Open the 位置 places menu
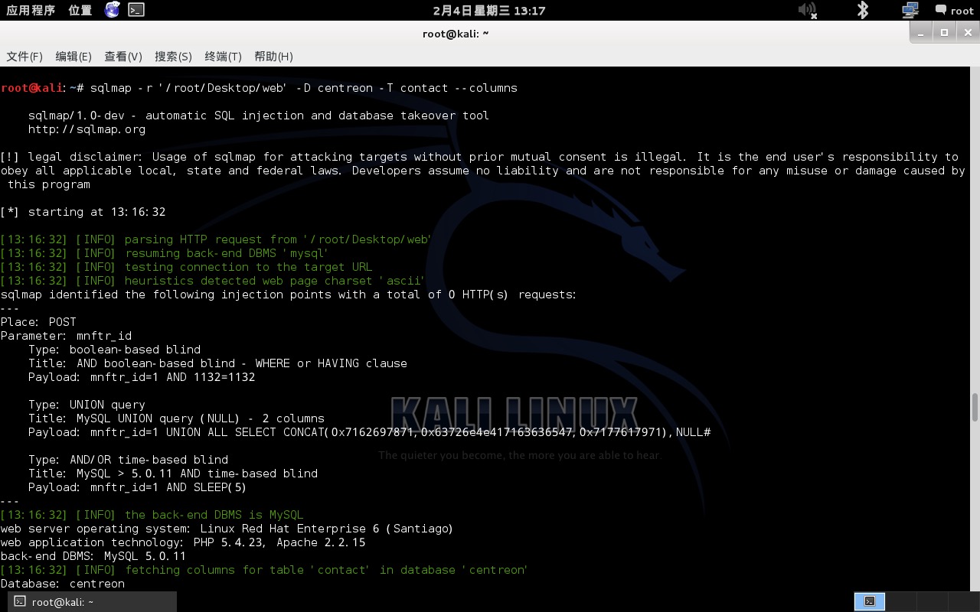The image size is (980, 612). point(80,10)
